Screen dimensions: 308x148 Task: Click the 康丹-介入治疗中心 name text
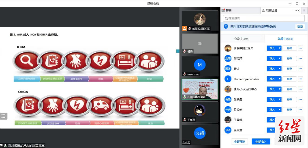(x=245, y=89)
